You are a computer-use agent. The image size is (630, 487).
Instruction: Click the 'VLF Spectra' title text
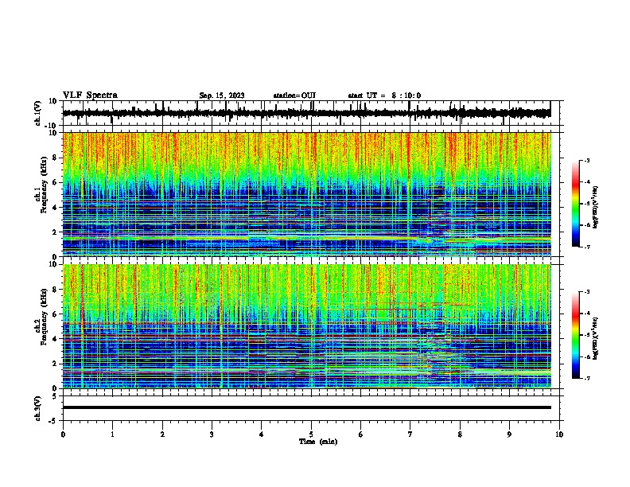pos(90,95)
